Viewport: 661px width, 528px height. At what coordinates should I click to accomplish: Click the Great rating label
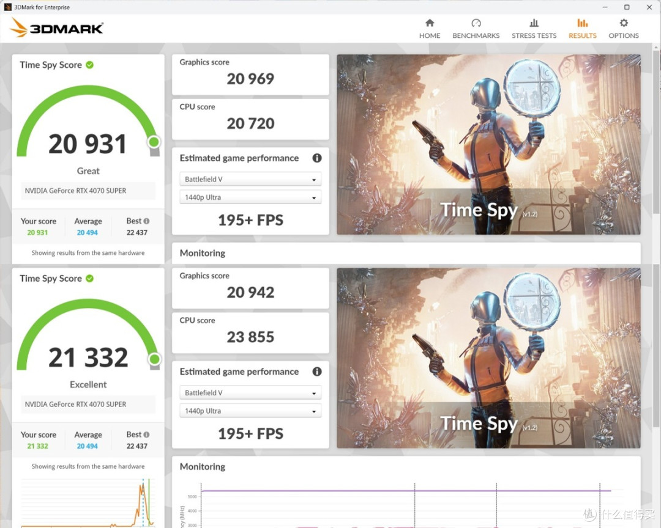[88, 171]
